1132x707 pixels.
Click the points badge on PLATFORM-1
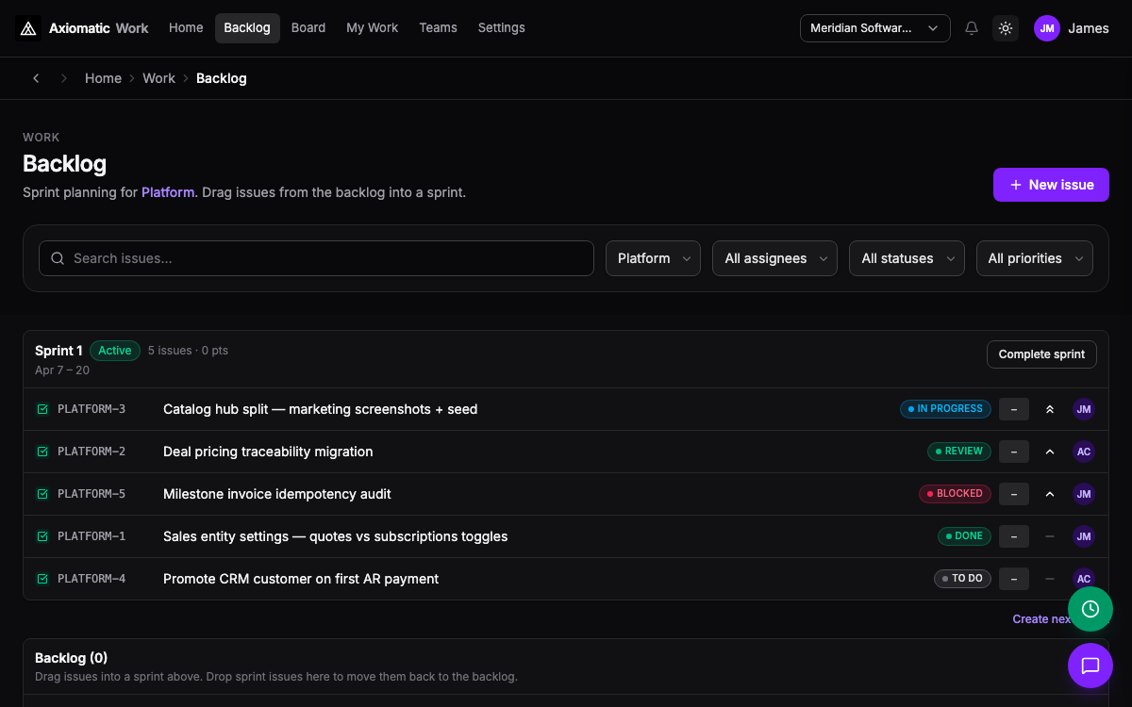pos(1014,536)
